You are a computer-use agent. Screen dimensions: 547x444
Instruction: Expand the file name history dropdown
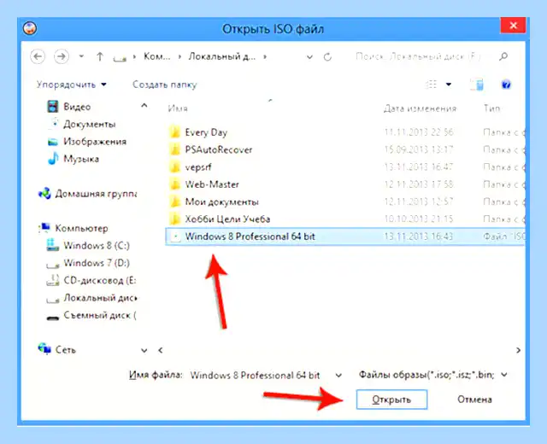(x=338, y=376)
